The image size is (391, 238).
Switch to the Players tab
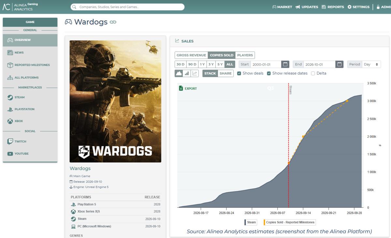coord(245,55)
